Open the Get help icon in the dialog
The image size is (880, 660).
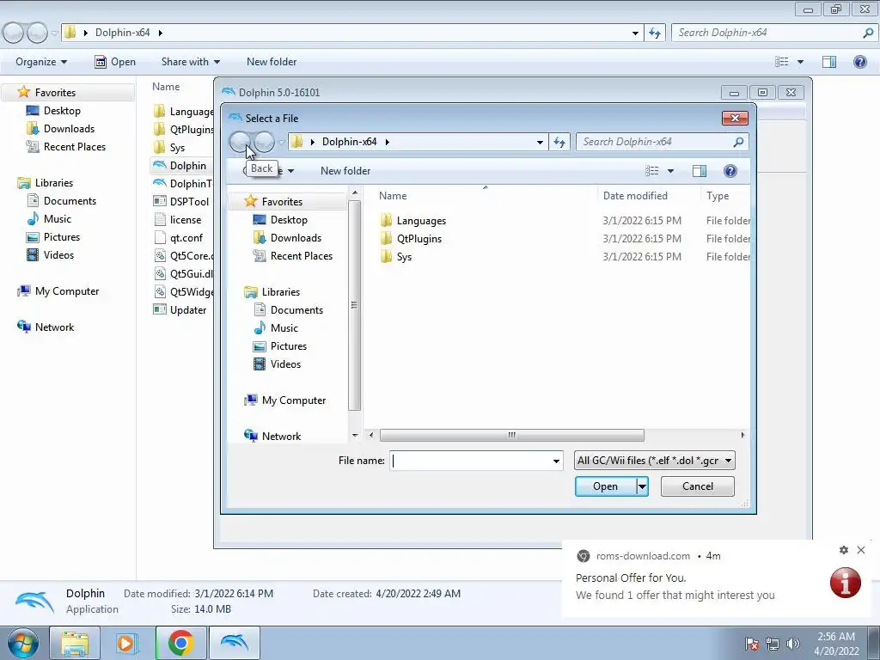[x=730, y=171]
